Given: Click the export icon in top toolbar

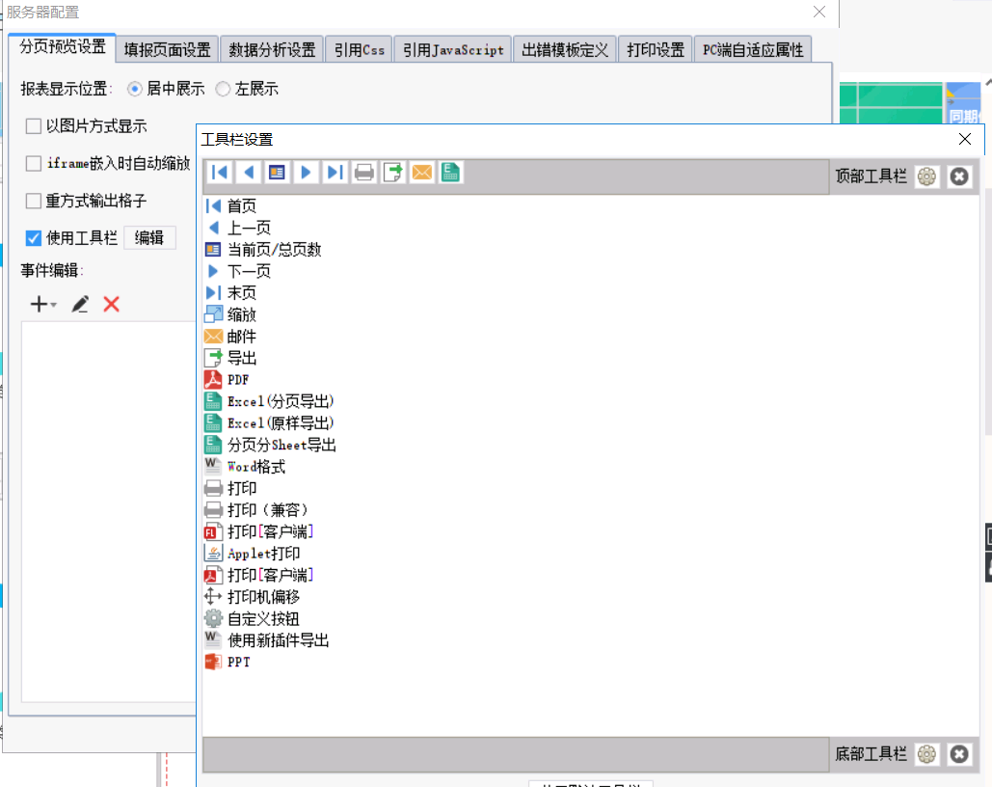Looking at the screenshot, I should (393, 173).
